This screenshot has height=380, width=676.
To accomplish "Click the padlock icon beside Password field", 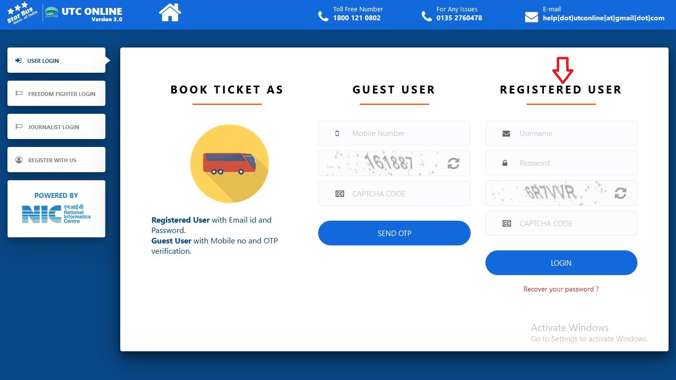I will pos(506,163).
